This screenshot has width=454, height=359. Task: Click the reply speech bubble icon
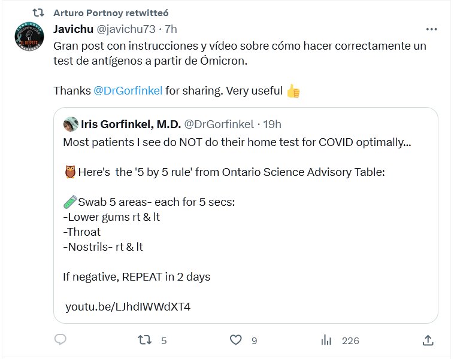[x=60, y=340]
